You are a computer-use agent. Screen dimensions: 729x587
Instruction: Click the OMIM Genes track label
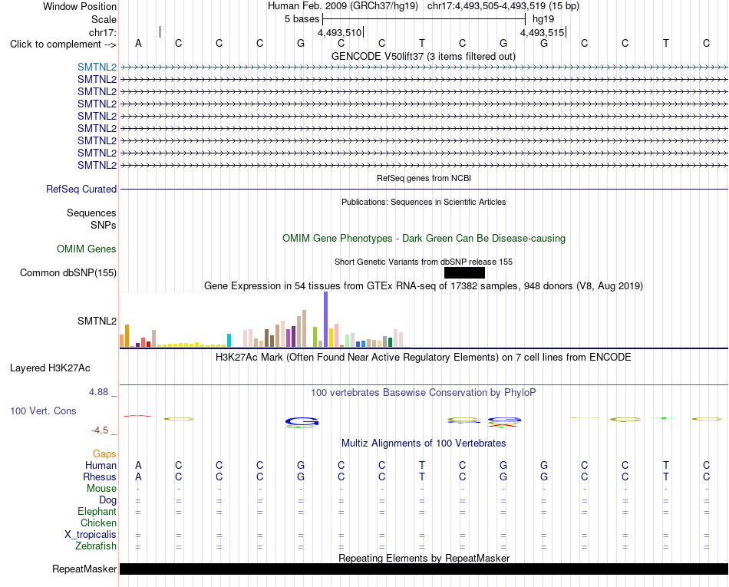pyautogui.click(x=86, y=249)
